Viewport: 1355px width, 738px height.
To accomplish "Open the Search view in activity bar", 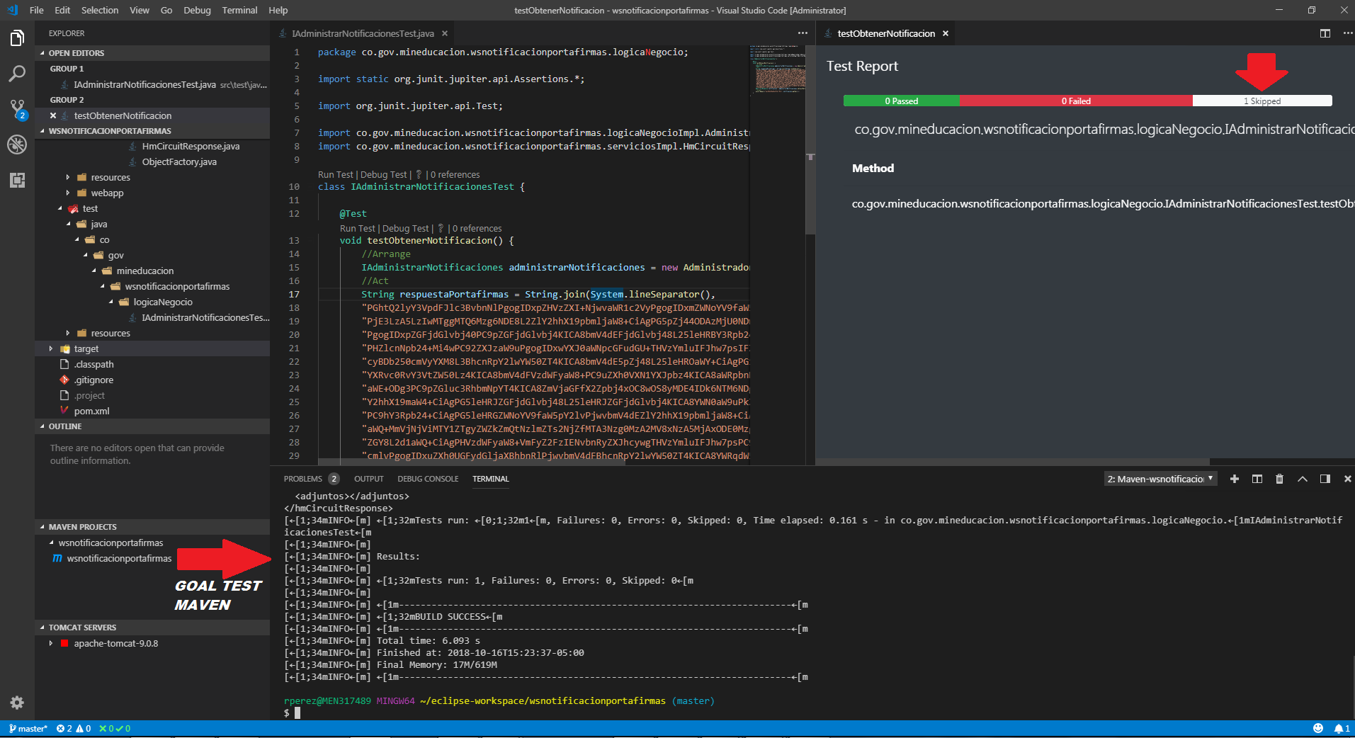I will pyautogui.click(x=17, y=73).
